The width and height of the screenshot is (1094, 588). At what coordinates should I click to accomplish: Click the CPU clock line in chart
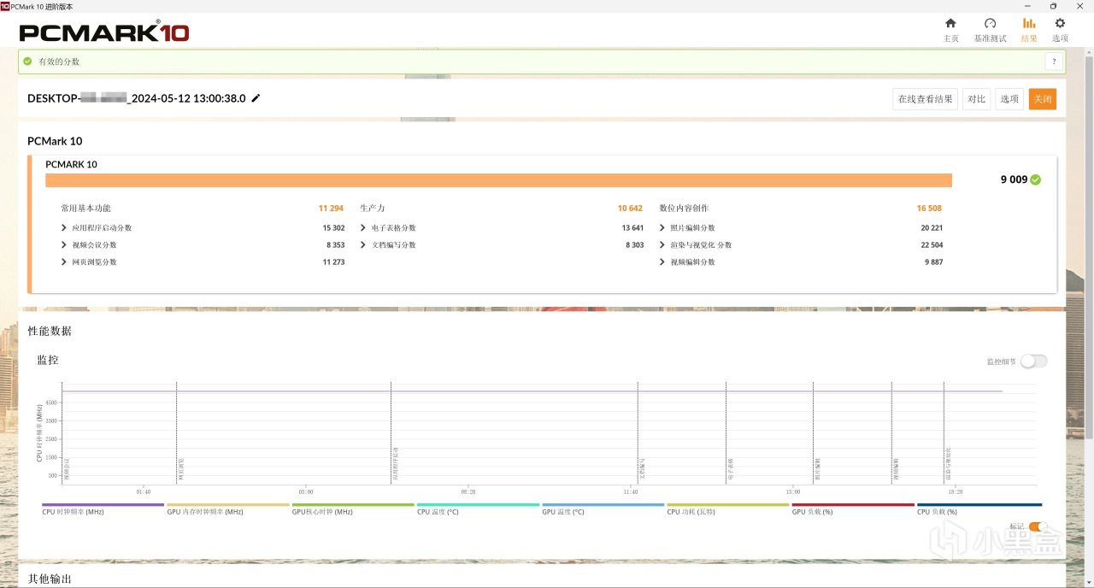(x=532, y=391)
